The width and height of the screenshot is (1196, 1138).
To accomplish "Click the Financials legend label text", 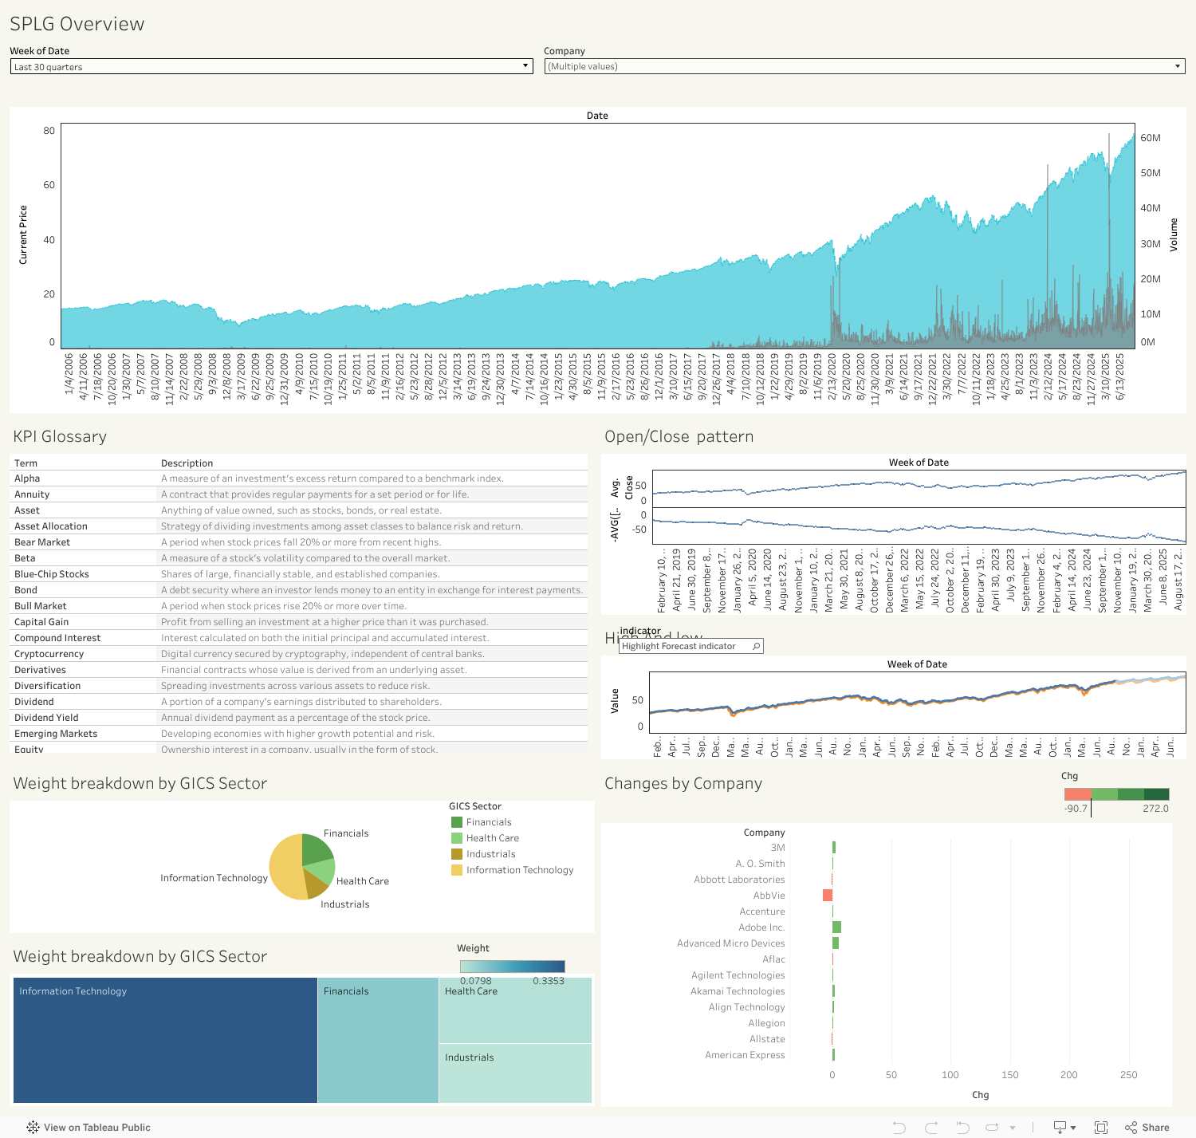I will (x=489, y=822).
